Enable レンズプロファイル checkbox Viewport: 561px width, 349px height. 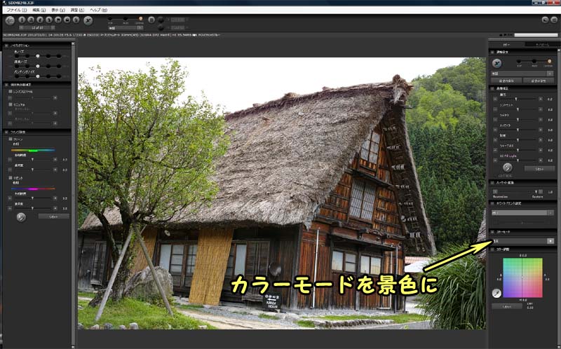[x=11, y=92]
